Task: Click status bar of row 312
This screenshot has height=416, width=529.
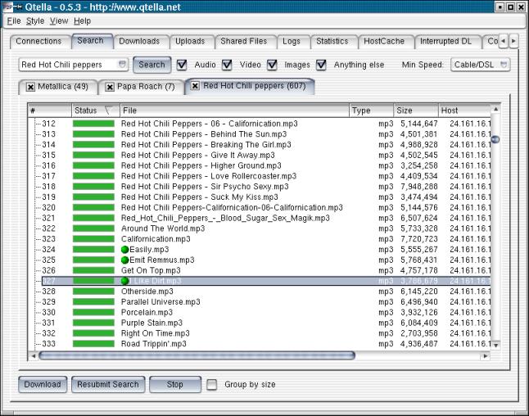Action: (93, 124)
